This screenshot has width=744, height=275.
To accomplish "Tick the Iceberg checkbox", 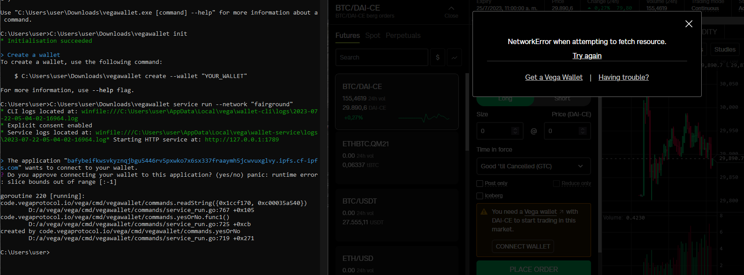I will pos(480,196).
